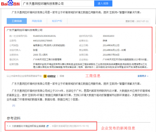Click the business term 2014年06月12日--长期
The image size is (156, 132).
click(x=114, y=50)
